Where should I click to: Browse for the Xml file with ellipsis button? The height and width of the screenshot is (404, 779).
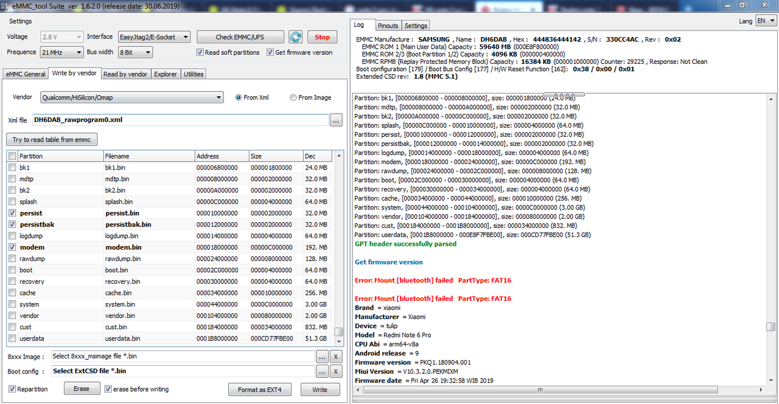point(336,120)
